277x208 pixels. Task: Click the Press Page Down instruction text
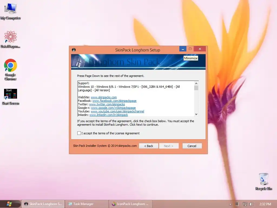tap(111, 76)
